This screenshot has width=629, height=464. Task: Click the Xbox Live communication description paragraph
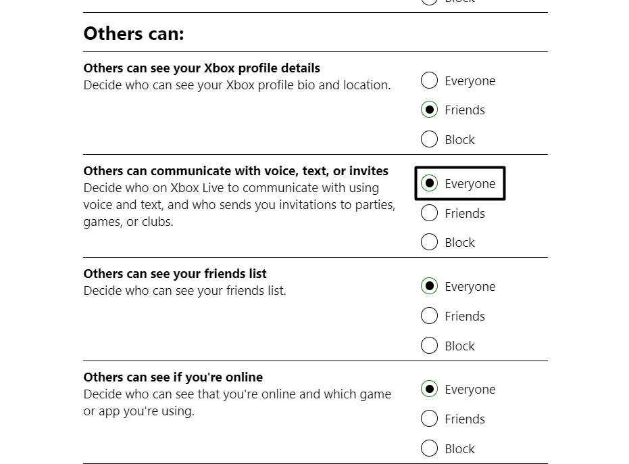[x=239, y=205]
